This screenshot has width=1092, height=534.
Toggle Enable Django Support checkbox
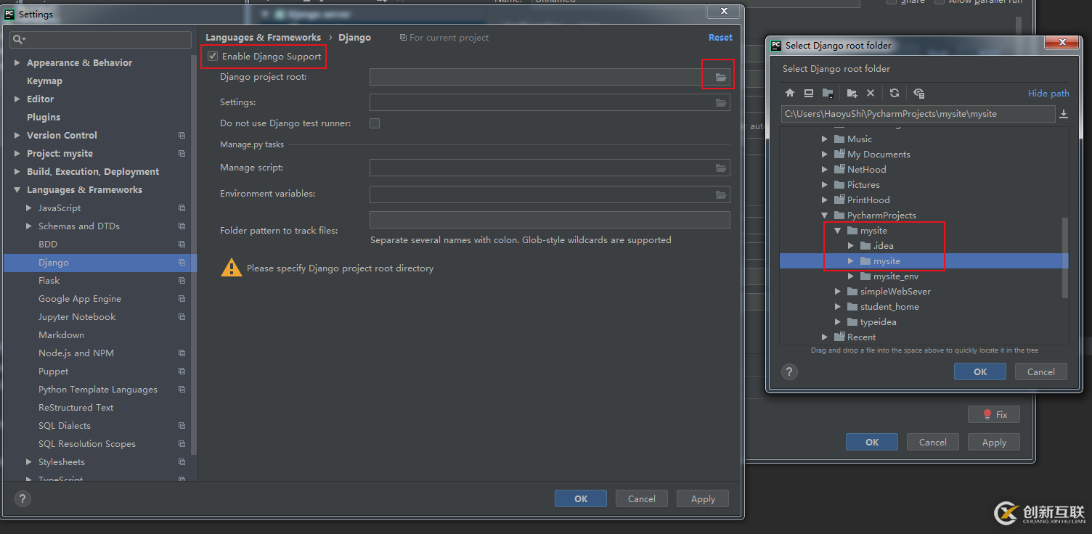coord(213,56)
